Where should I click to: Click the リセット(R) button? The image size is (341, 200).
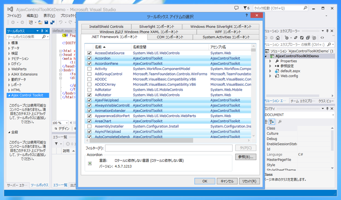point(249,181)
